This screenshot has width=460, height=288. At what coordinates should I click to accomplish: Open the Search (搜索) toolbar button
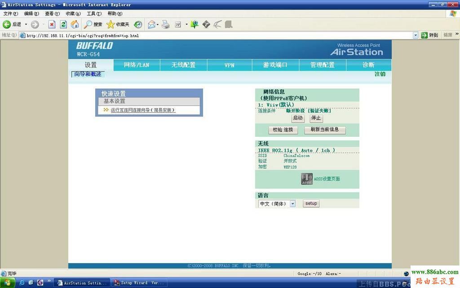93,24
